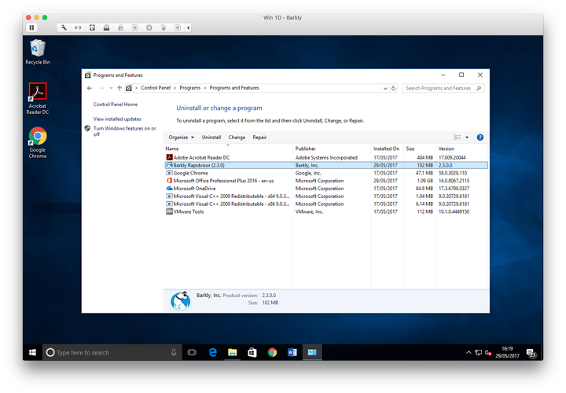The width and height of the screenshot is (566, 393).
Task: Open the VM settings wrench icon
Action: click(x=64, y=28)
